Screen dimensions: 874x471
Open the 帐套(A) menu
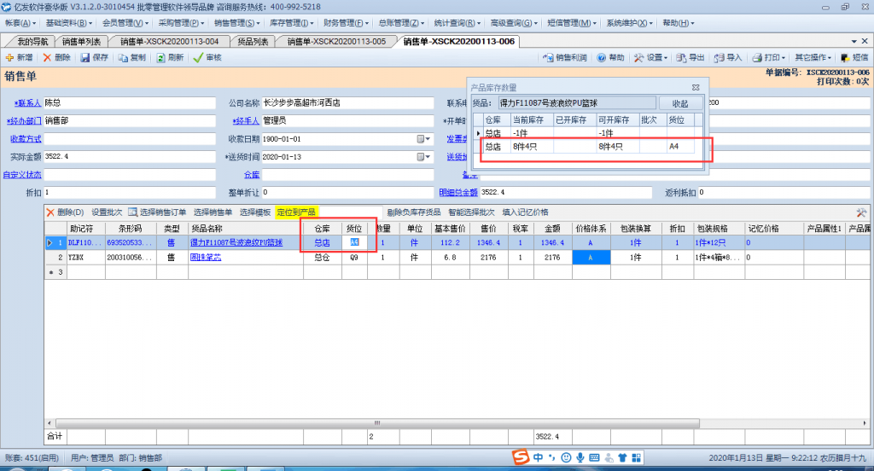point(20,23)
